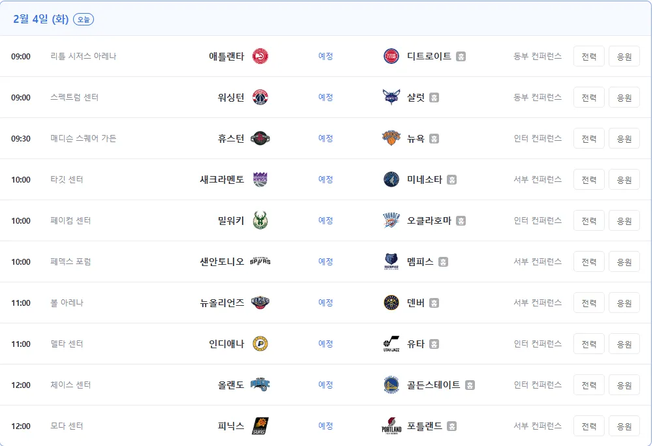This screenshot has height=446, width=653.
Task: Click the Atlanta Hawks team logo
Action: pyautogui.click(x=260, y=56)
